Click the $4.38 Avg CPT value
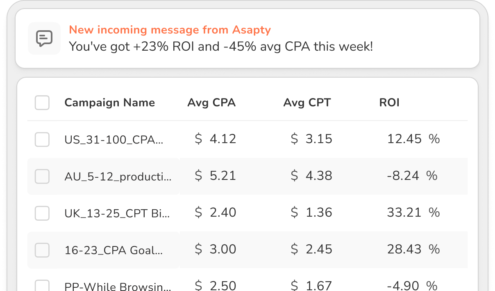The height and width of the screenshot is (291, 495). click(x=311, y=176)
